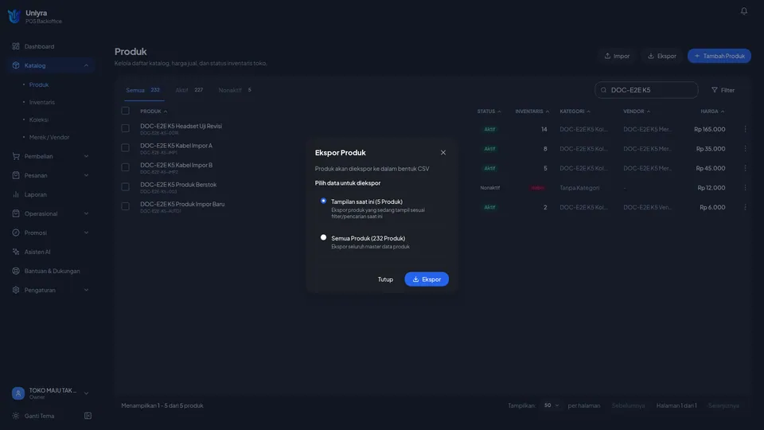The width and height of the screenshot is (764, 430).
Task: Click the Asisten AI sparkle icon
Action: 16,252
